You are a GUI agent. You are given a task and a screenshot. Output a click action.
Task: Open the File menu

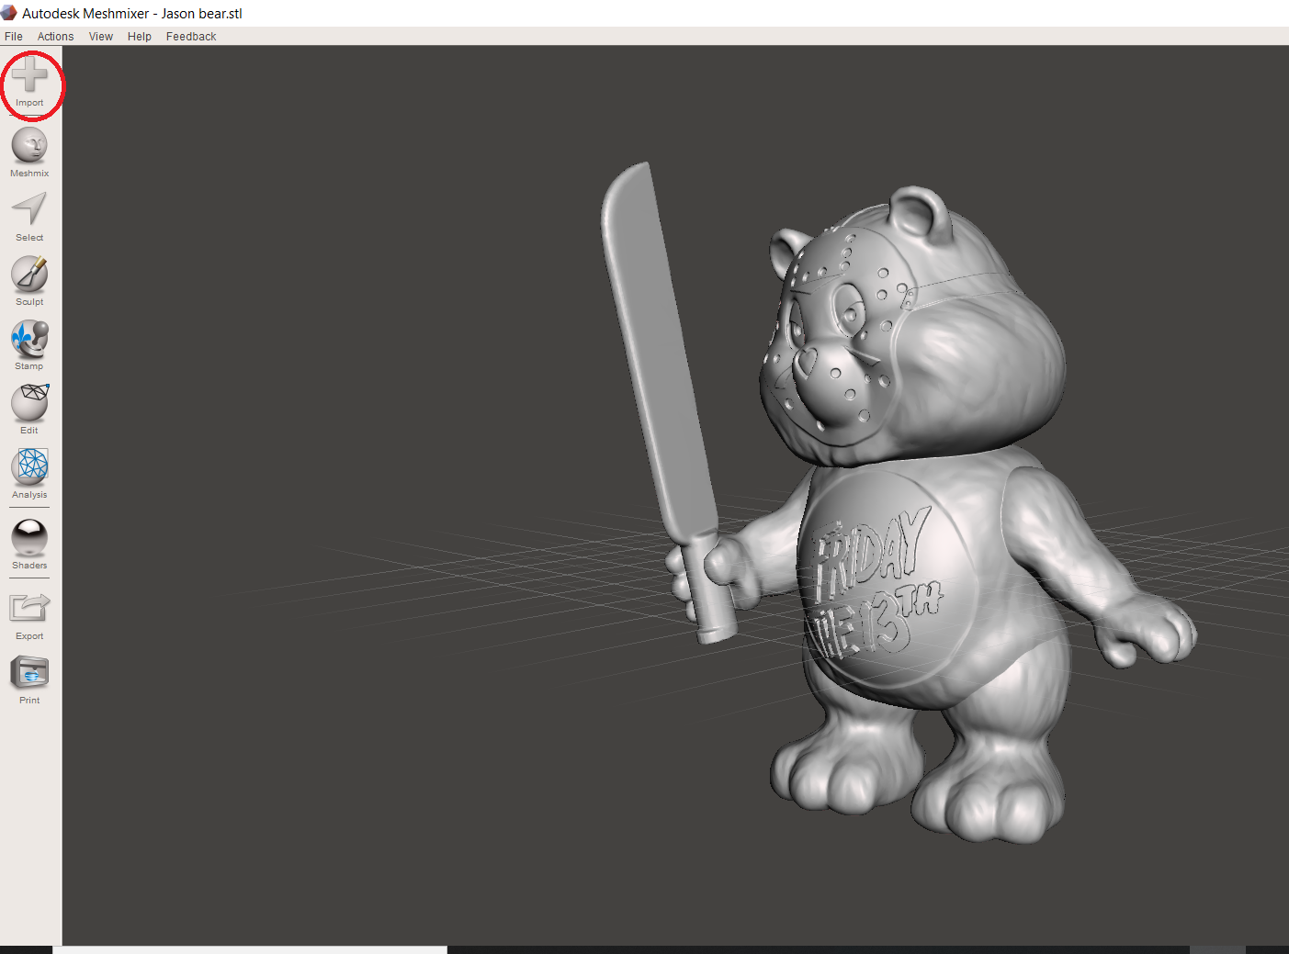[14, 37]
